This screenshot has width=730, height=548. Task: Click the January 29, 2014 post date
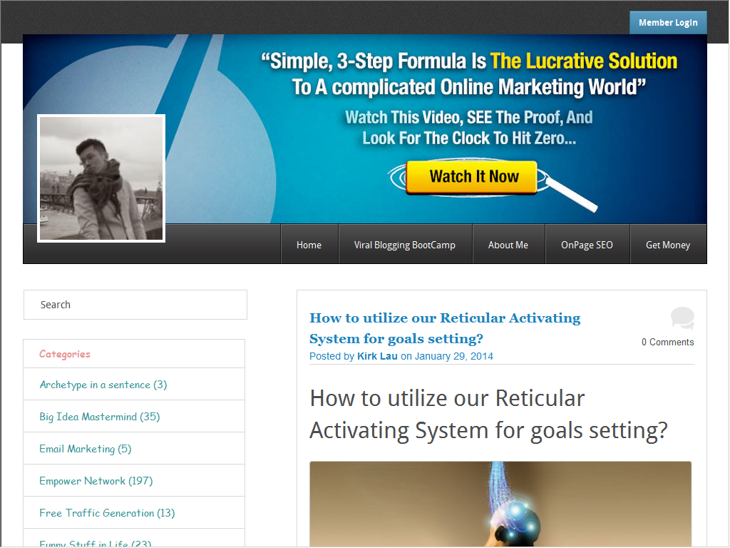click(x=454, y=356)
